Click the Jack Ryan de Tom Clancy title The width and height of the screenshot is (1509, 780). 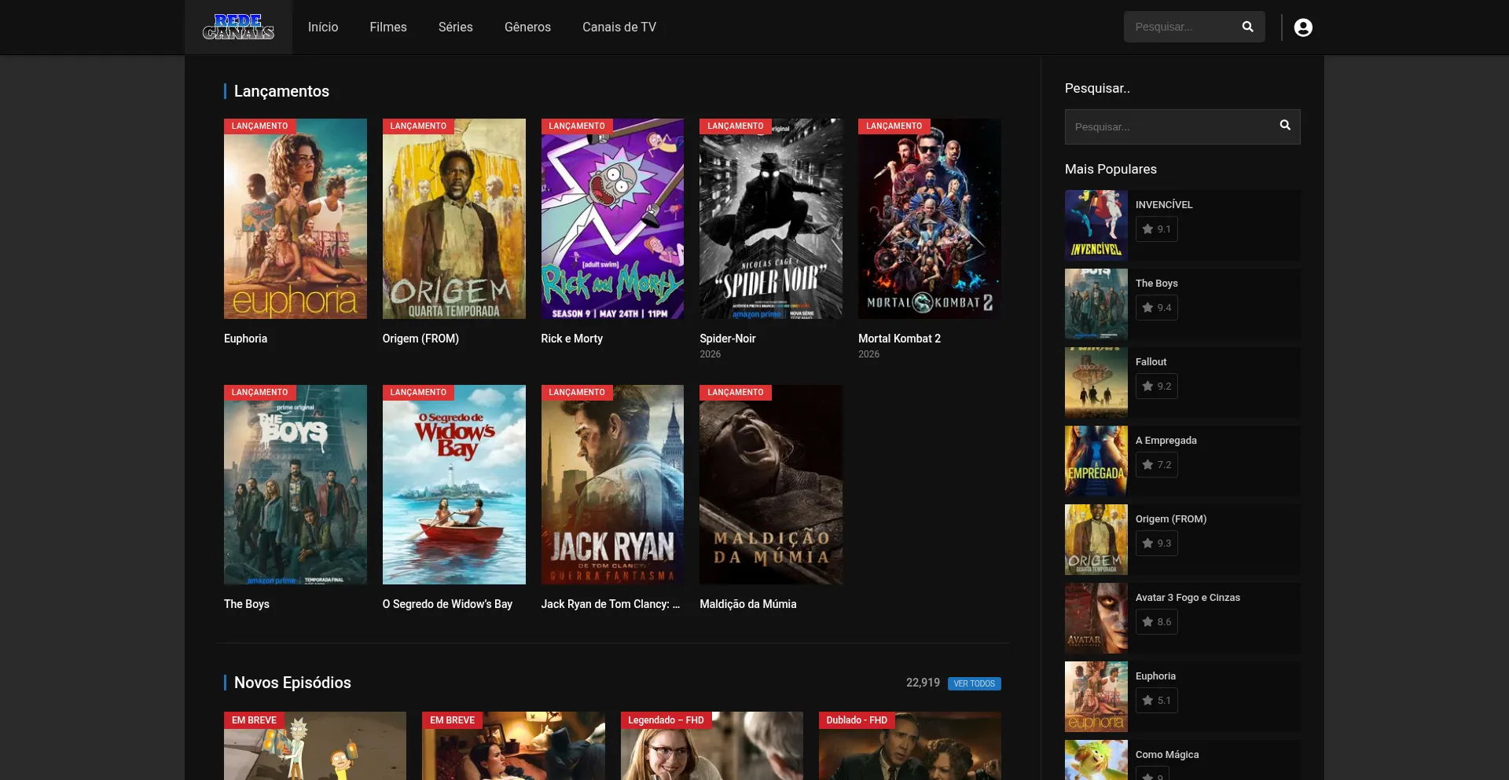pos(611,604)
